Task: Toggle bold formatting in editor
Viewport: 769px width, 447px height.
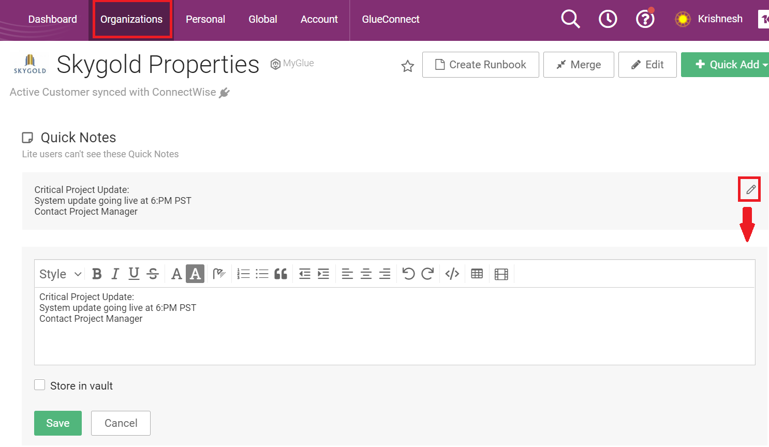Action: point(97,274)
